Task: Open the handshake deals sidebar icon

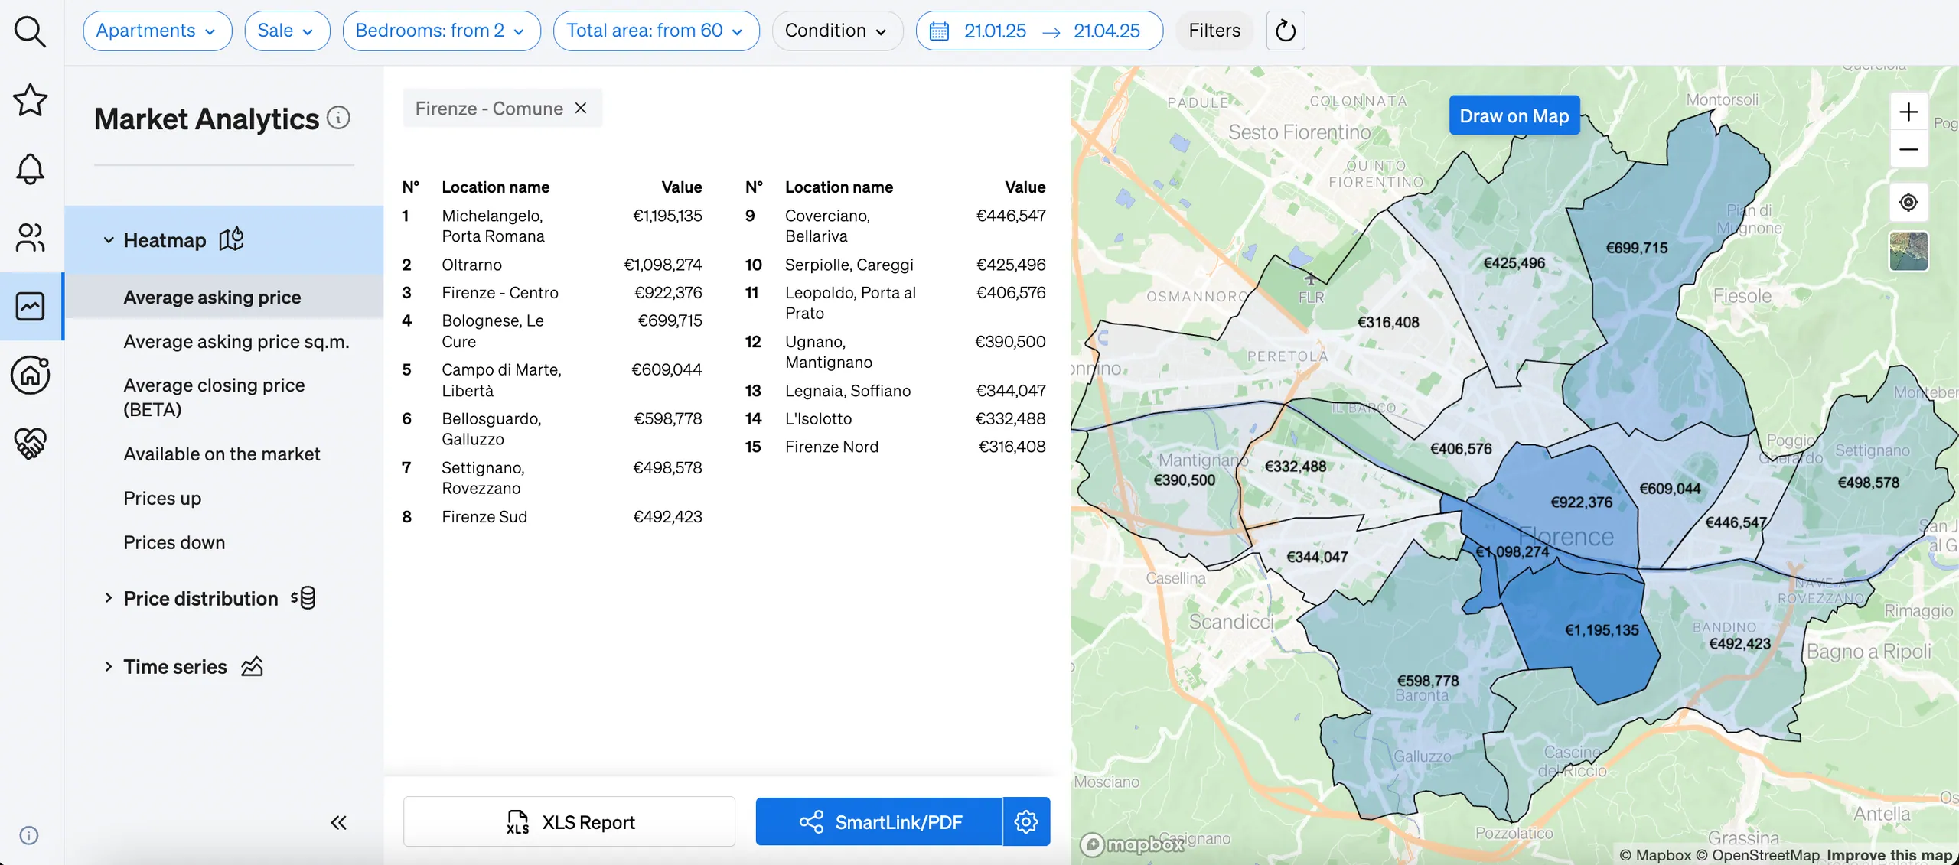Action: (31, 443)
